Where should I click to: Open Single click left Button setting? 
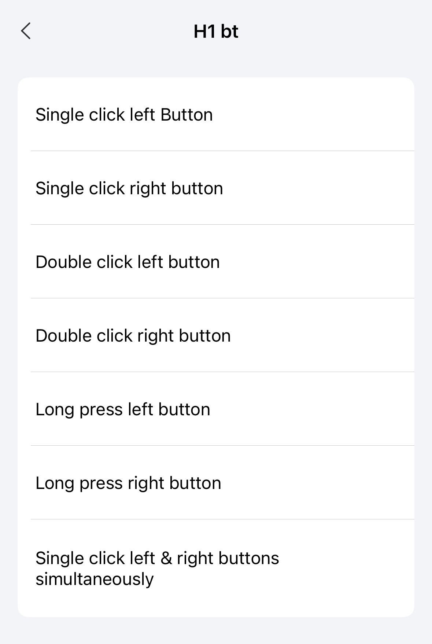tap(216, 114)
